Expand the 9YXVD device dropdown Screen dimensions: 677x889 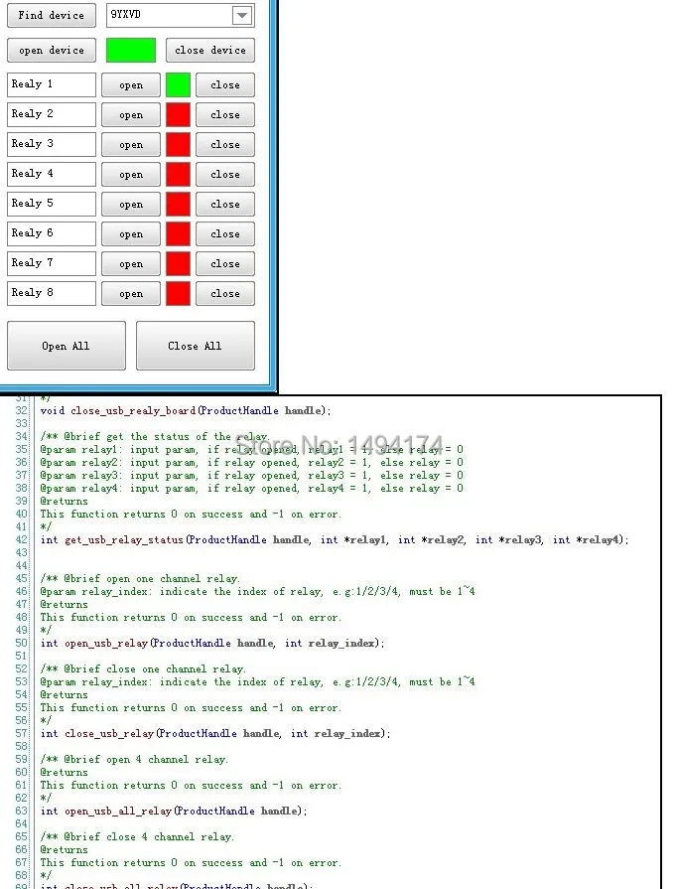pyautogui.click(x=242, y=15)
